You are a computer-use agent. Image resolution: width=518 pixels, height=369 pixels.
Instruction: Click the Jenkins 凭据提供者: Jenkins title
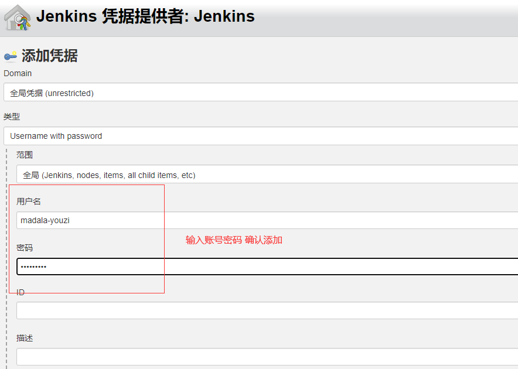click(145, 16)
